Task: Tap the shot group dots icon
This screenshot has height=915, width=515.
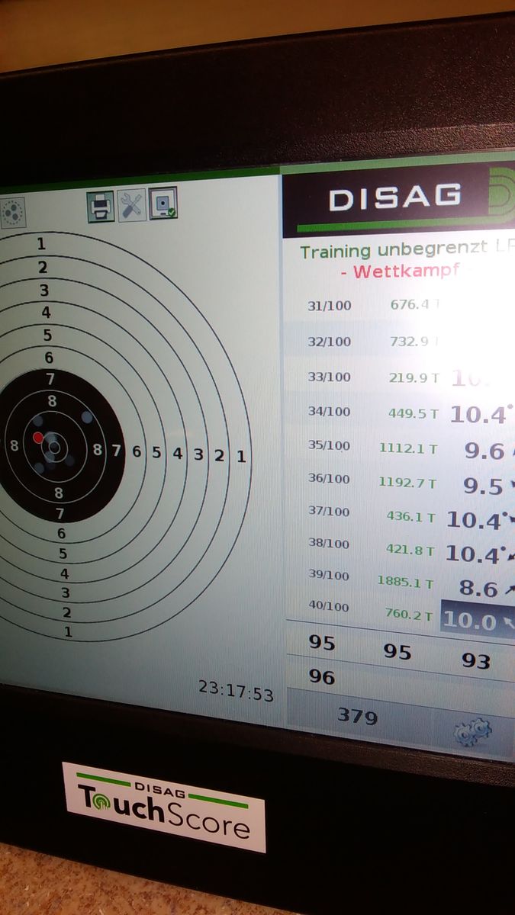Action: click(x=12, y=213)
